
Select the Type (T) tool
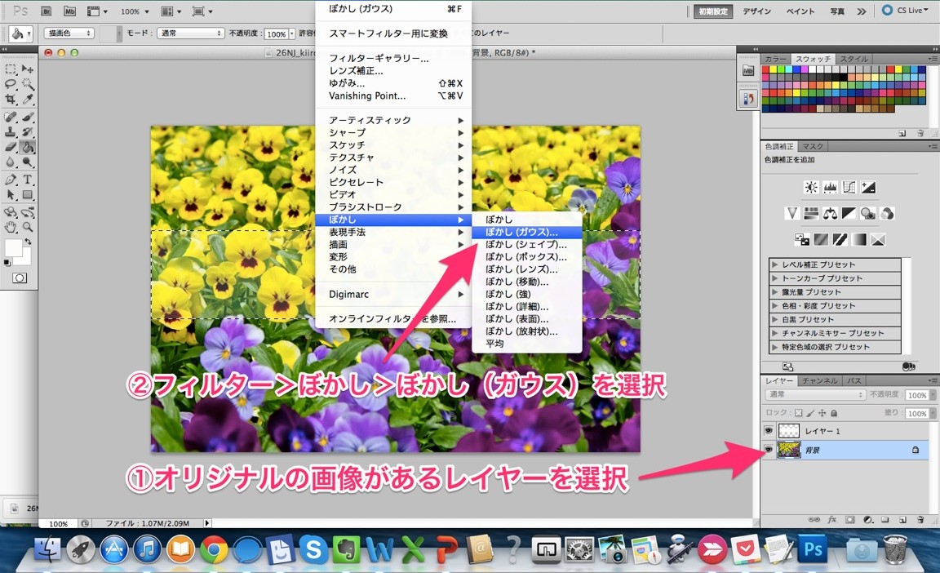coord(28,180)
